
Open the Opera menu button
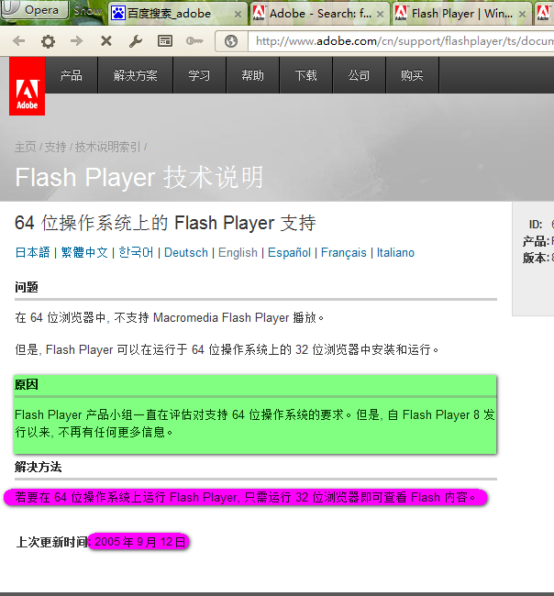34,9
